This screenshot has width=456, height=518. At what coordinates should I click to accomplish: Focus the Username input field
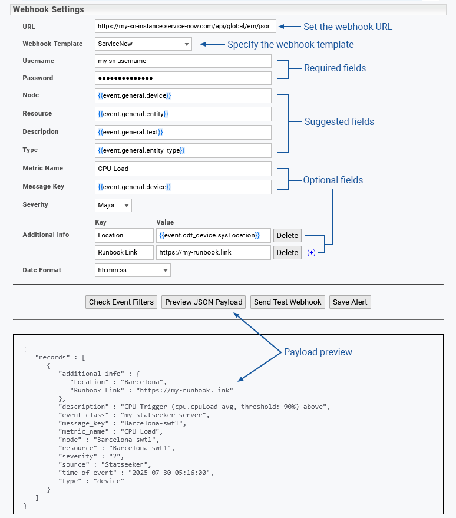[183, 61]
